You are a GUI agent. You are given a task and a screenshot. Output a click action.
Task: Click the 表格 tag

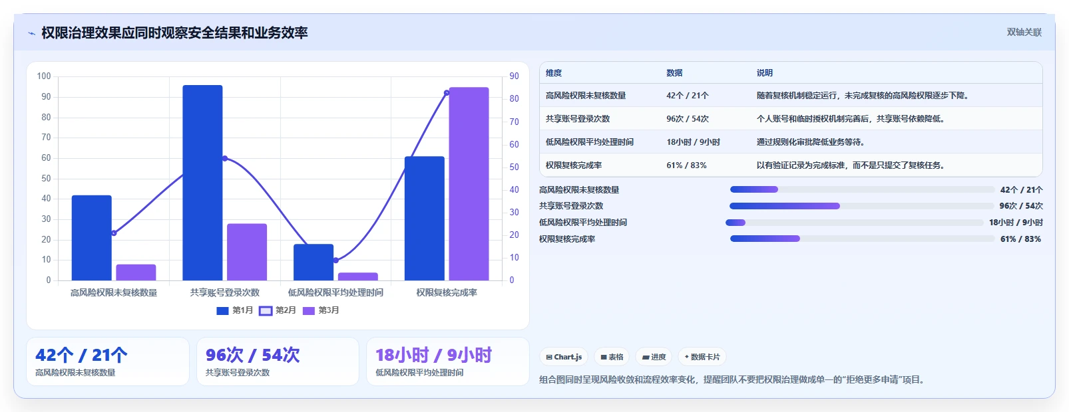tap(612, 357)
